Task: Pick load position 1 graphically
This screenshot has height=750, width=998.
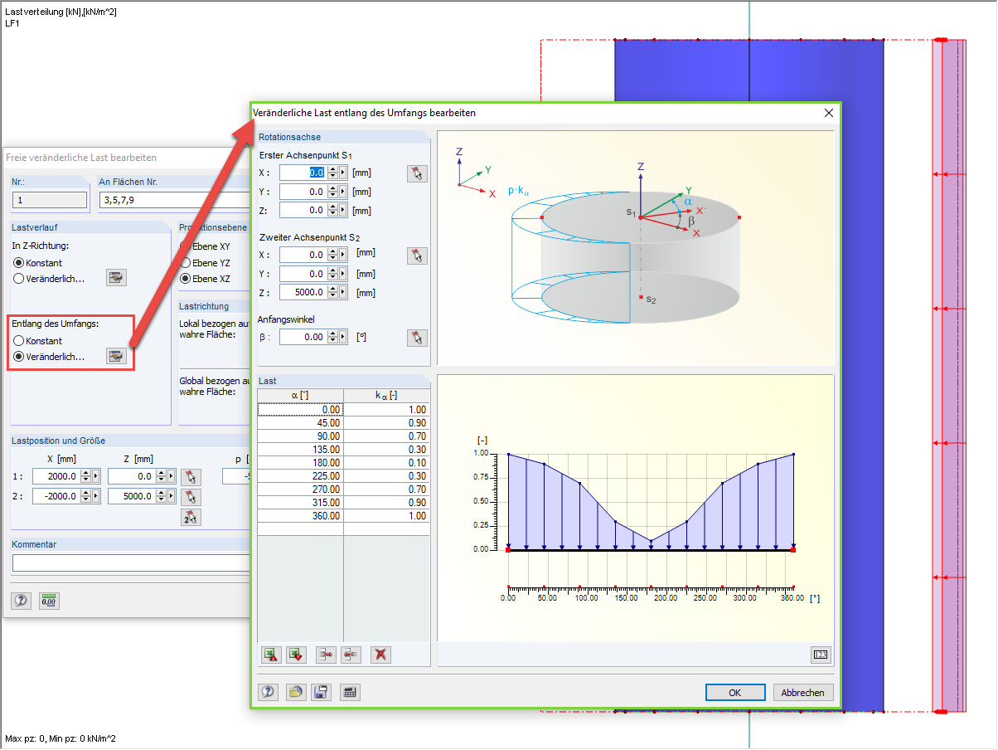Action: [x=191, y=476]
